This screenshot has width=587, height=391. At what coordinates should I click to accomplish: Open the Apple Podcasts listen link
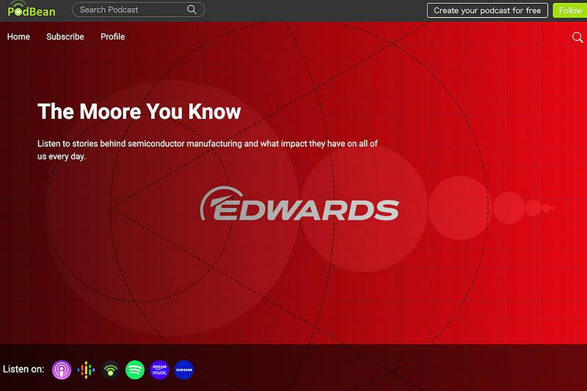62,370
